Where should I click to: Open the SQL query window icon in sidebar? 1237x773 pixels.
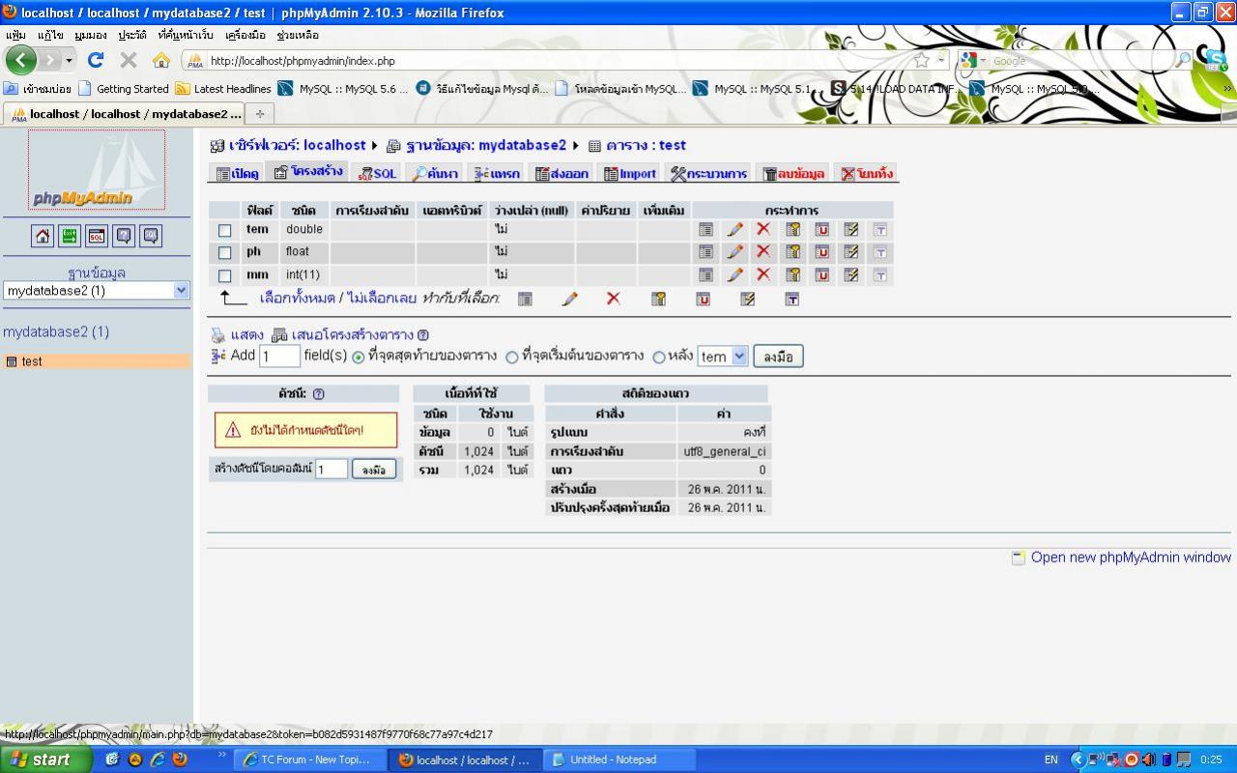97,236
